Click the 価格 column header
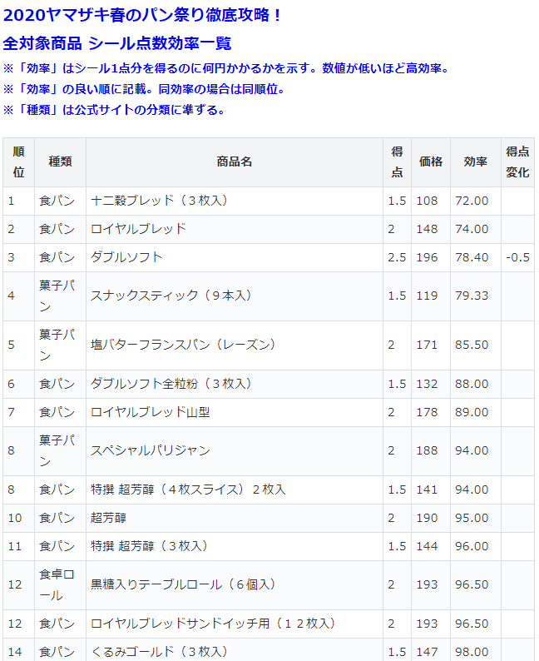 point(431,162)
